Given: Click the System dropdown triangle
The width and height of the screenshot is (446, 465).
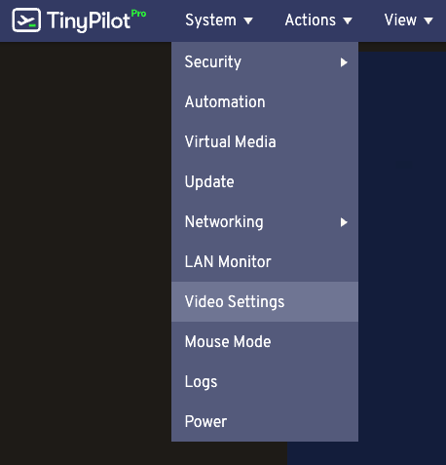Looking at the screenshot, I should click(248, 21).
